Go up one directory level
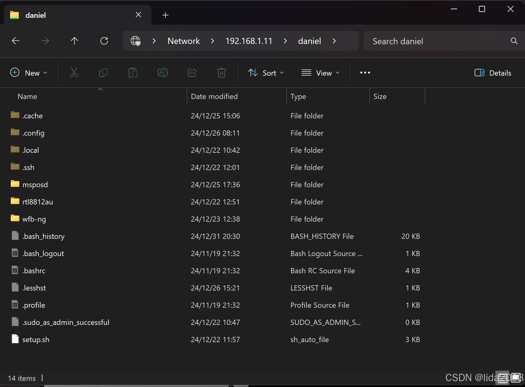The height and width of the screenshot is (387, 525). pyautogui.click(x=74, y=41)
